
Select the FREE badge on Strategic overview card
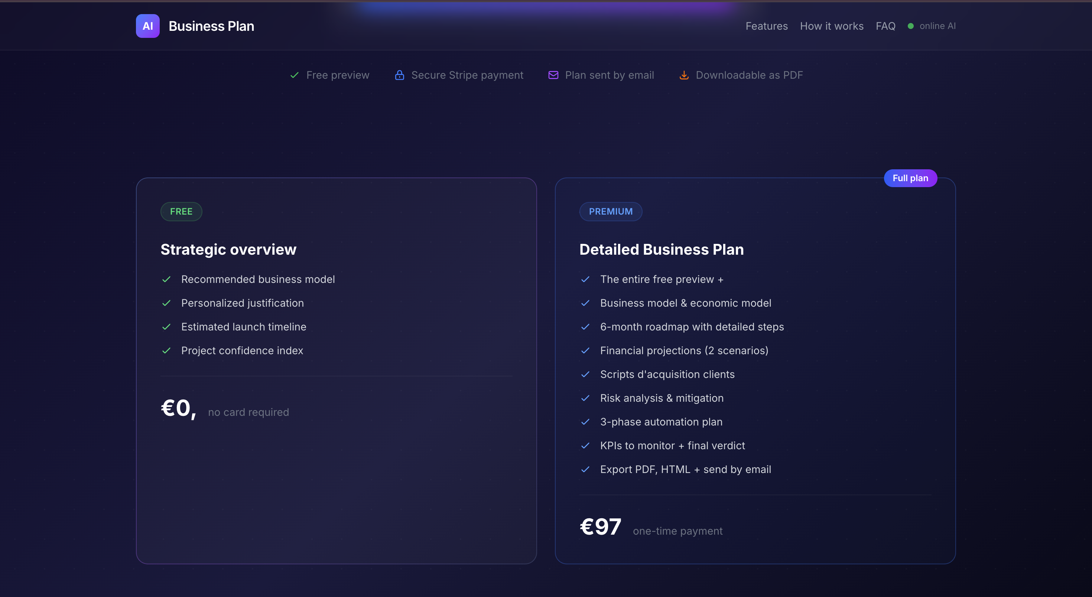[181, 211]
